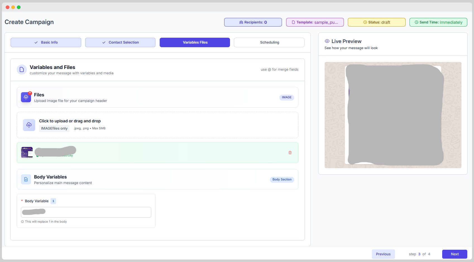474x262 pixels.
Task: Click the Send Time immediately badge
Action: pos(438,22)
